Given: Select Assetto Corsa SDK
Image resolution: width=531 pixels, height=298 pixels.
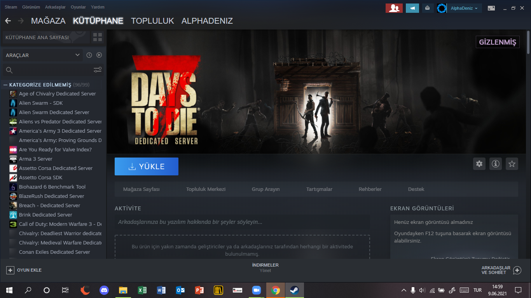Looking at the screenshot, I should 40,177.
